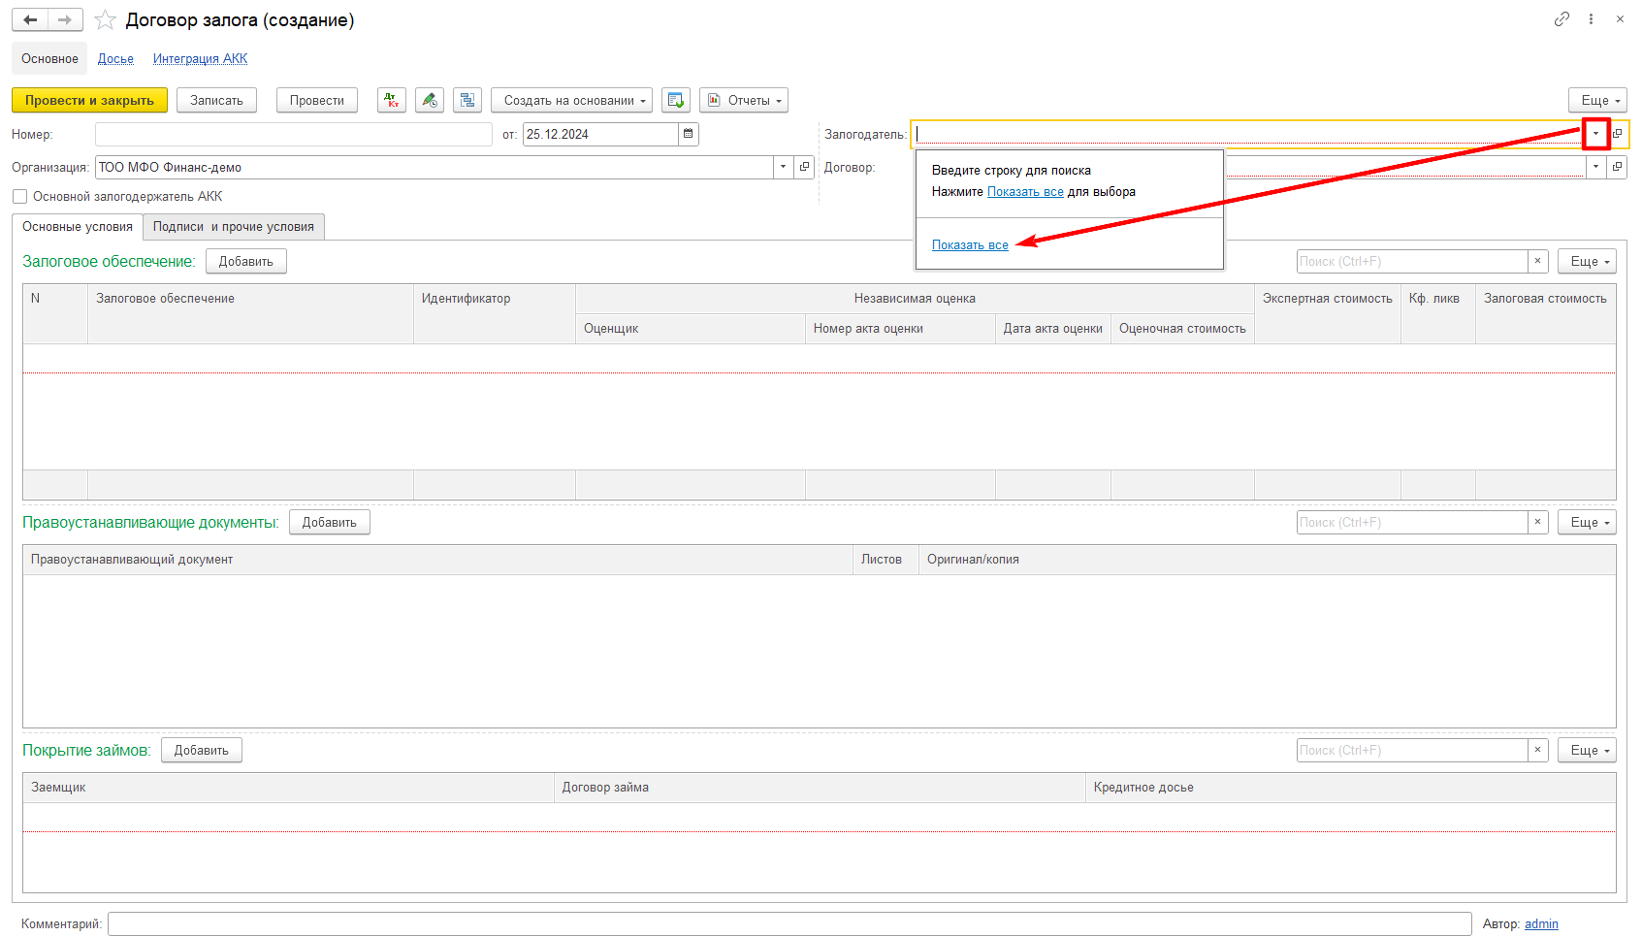Focus the Покрытие займов search field
Screen dimensions: 1642x937
coord(1412,750)
